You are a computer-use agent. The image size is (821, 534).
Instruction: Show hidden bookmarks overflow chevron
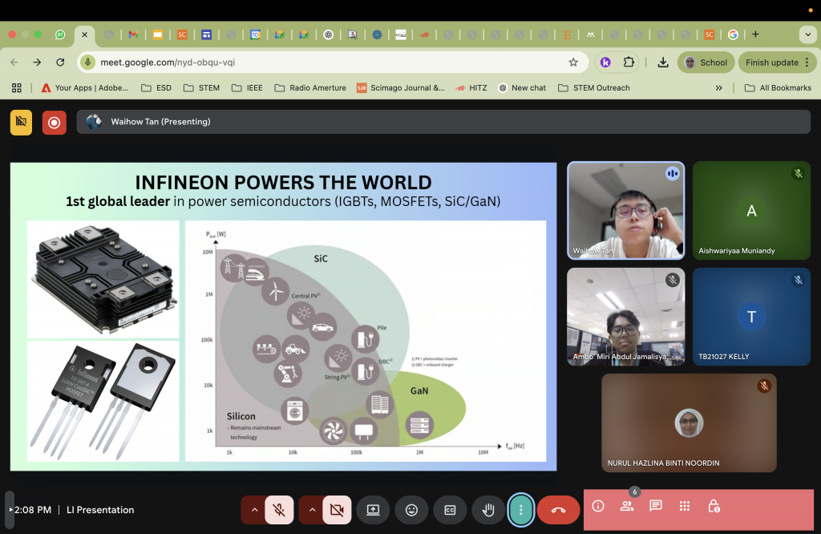[x=719, y=88]
